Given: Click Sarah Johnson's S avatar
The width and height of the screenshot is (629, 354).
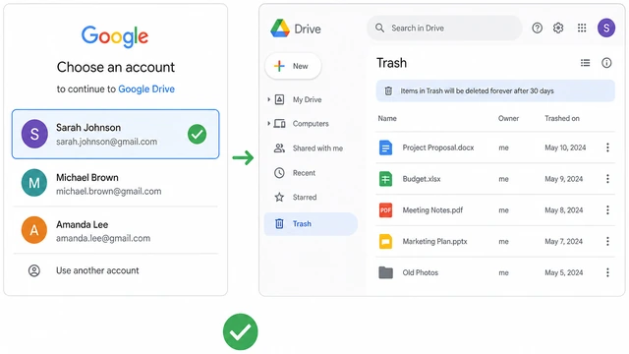Looking at the screenshot, I should point(34,134).
